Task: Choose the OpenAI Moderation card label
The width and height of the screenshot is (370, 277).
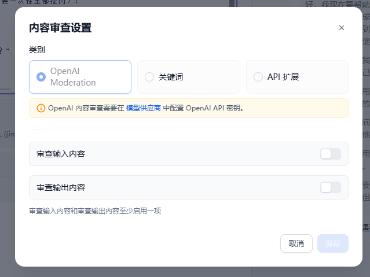Action: click(x=73, y=77)
